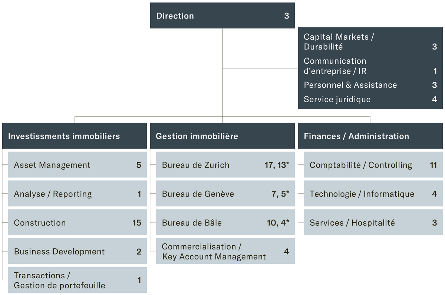Open Transactions / Gestion de portefeuille box
445x295 pixels.
tap(77, 281)
